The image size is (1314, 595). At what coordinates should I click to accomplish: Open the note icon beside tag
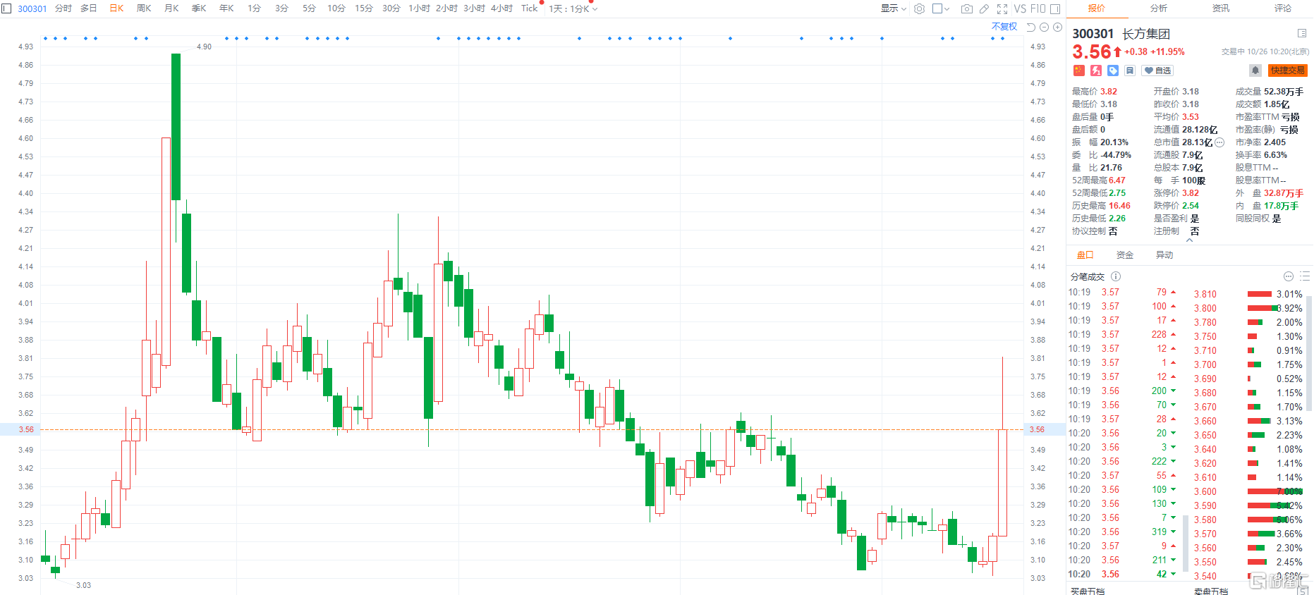(1130, 70)
